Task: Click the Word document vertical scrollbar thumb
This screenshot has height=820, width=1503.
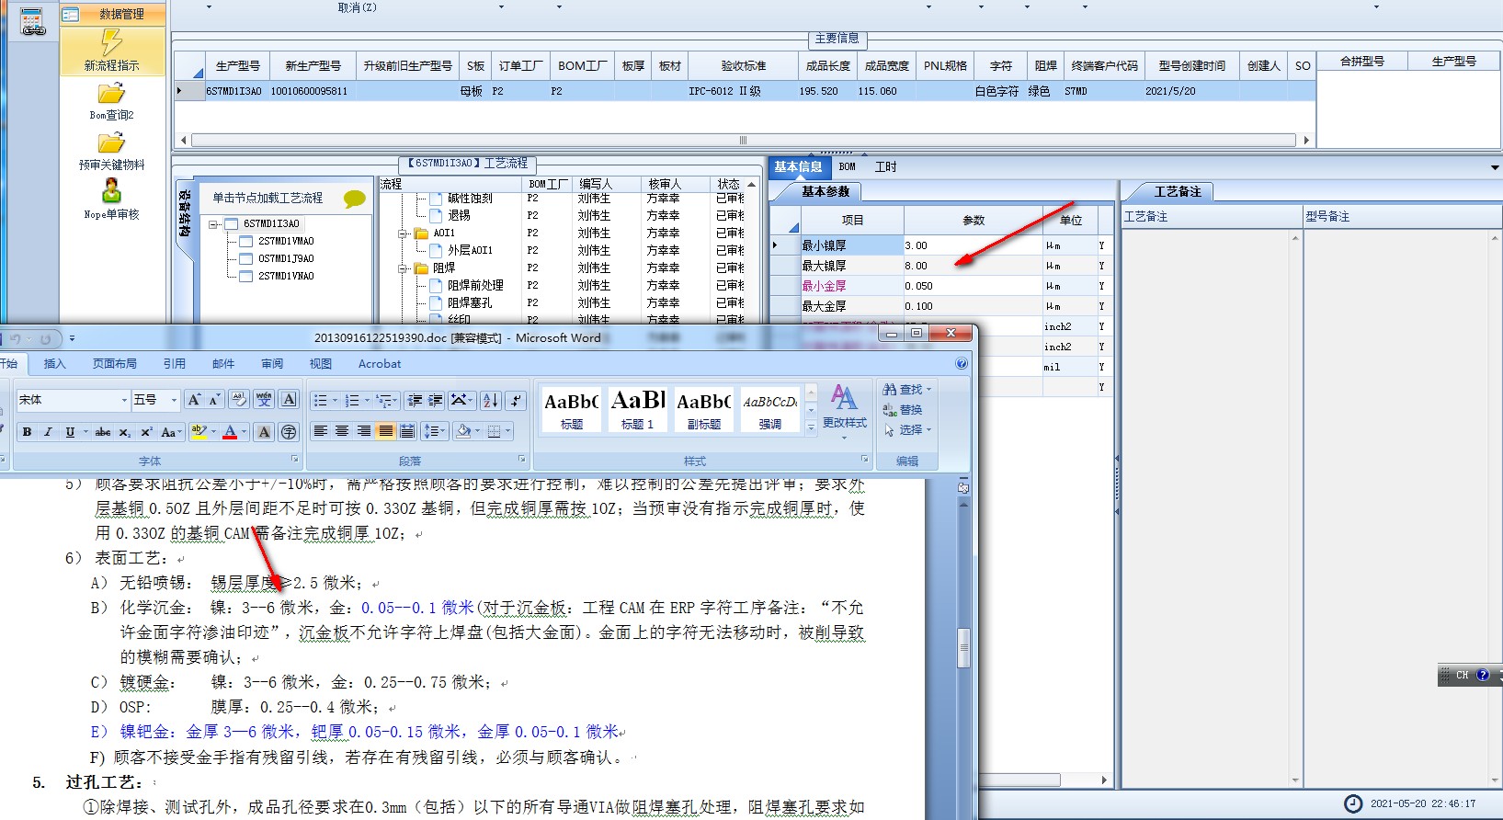Action: pos(963,647)
